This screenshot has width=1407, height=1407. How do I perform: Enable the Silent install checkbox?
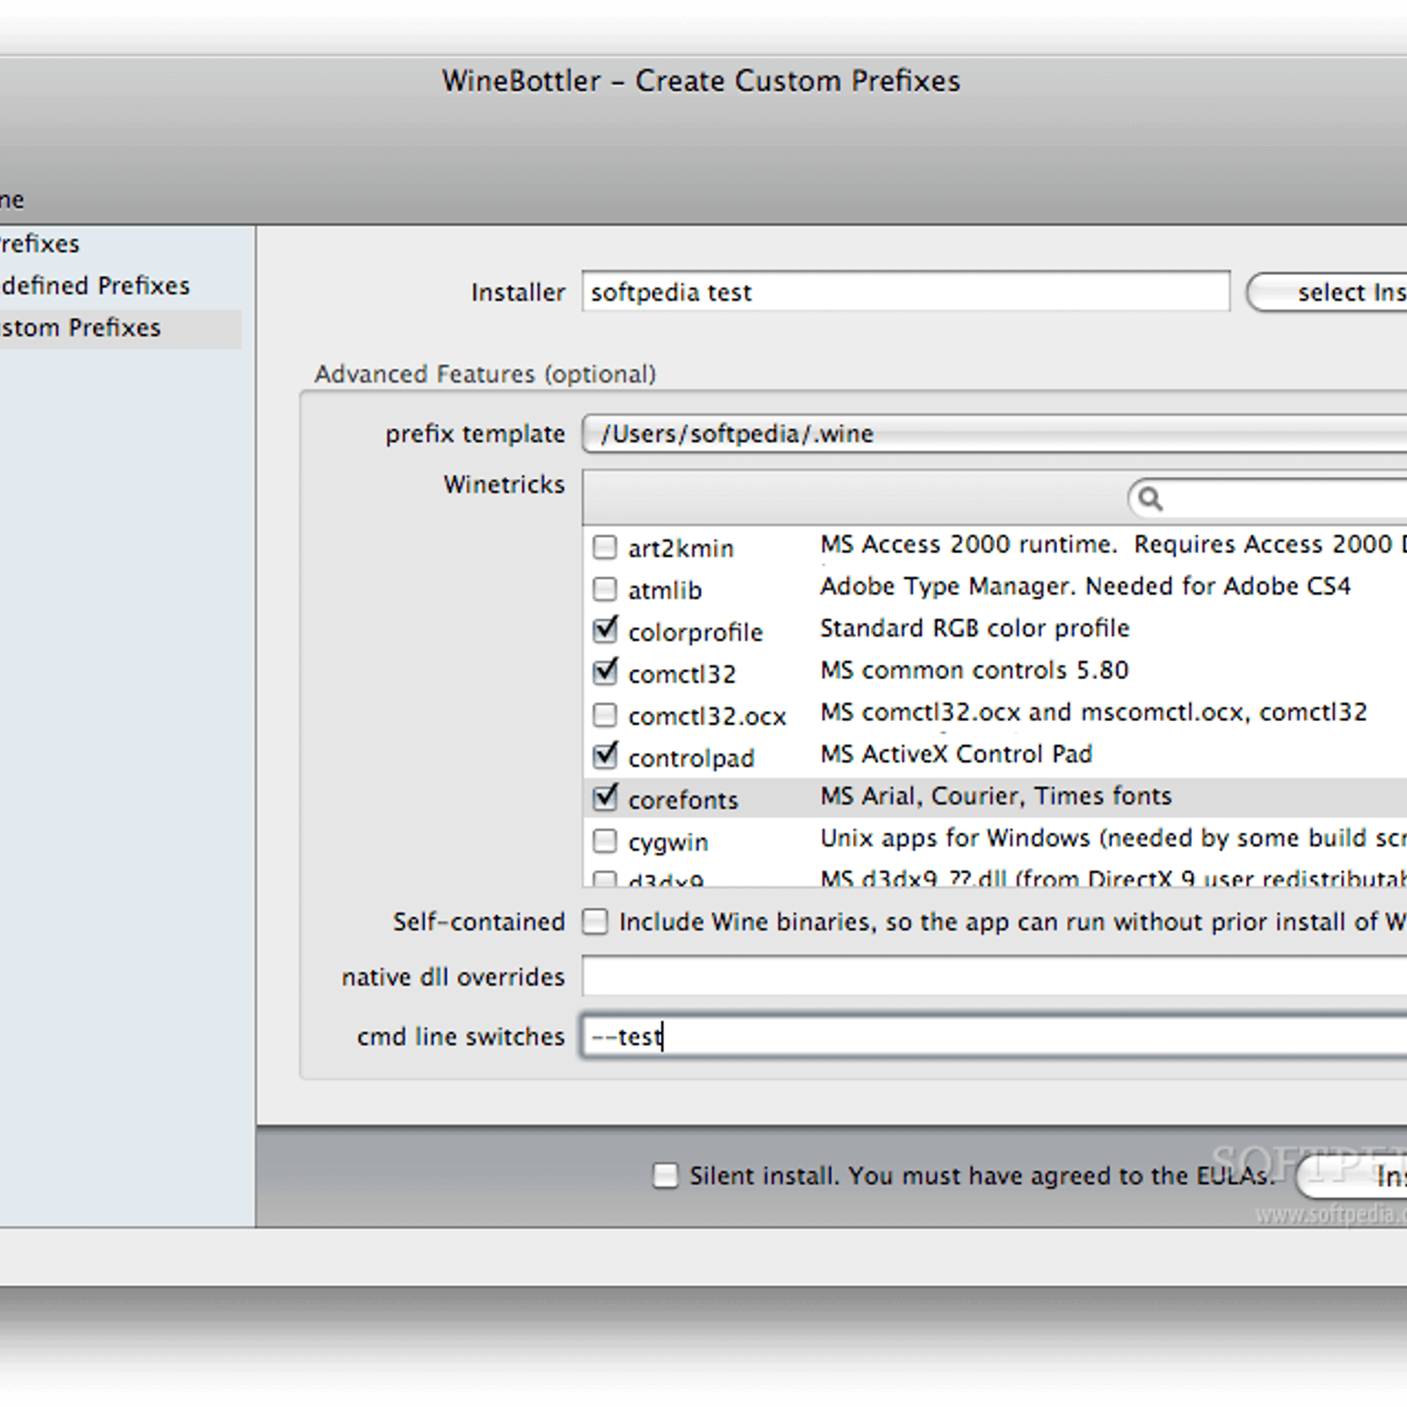tap(666, 1176)
